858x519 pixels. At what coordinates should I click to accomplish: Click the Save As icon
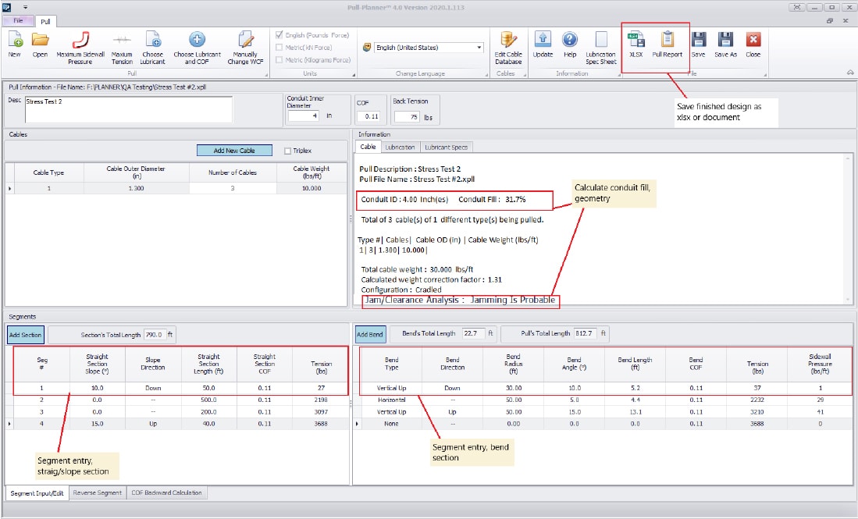[725, 44]
